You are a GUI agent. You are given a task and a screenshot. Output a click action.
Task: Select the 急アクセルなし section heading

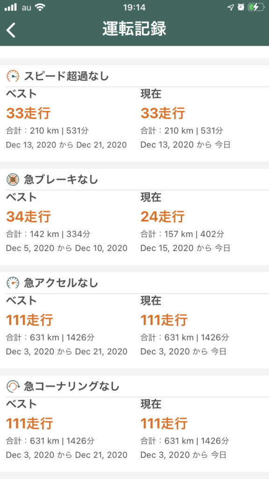coord(61,283)
